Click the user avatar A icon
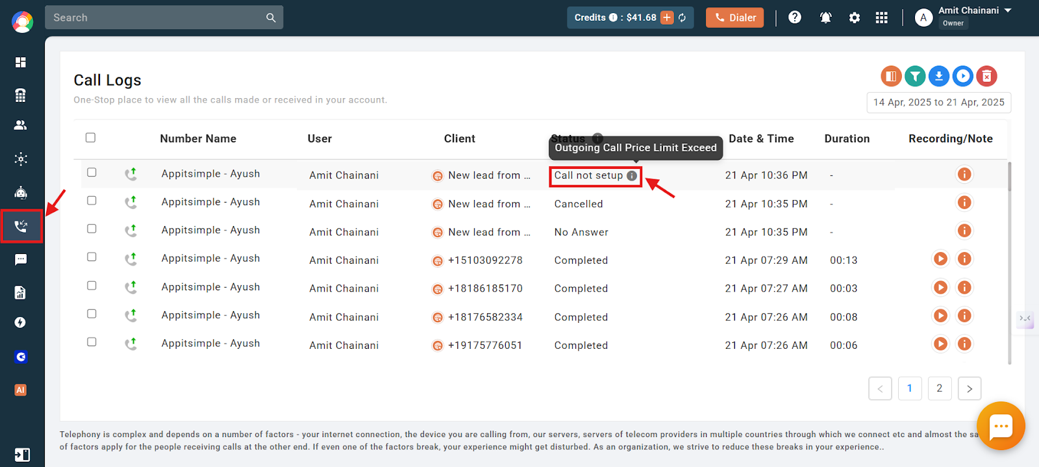This screenshot has height=467, width=1039. [923, 18]
